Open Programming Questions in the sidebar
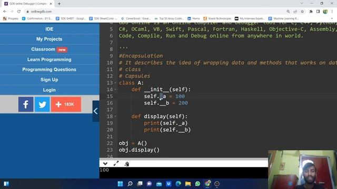 (49, 69)
